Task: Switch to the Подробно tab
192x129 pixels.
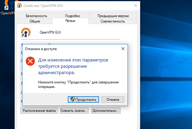Action: click(72, 16)
